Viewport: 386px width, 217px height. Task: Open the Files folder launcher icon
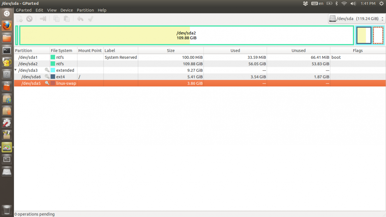click(7, 38)
